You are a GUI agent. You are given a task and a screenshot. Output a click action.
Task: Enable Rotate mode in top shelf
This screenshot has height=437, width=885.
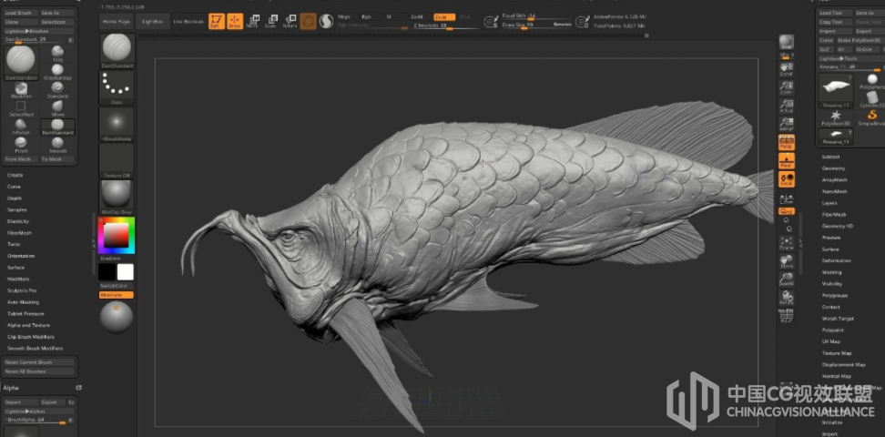pyautogui.click(x=290, y=22)
